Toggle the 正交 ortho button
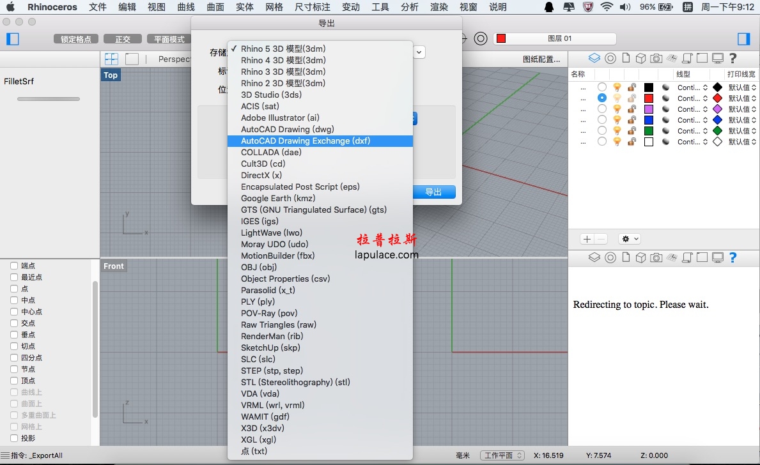The width and height of the screenshot is (760, 465). click(123, 39)
